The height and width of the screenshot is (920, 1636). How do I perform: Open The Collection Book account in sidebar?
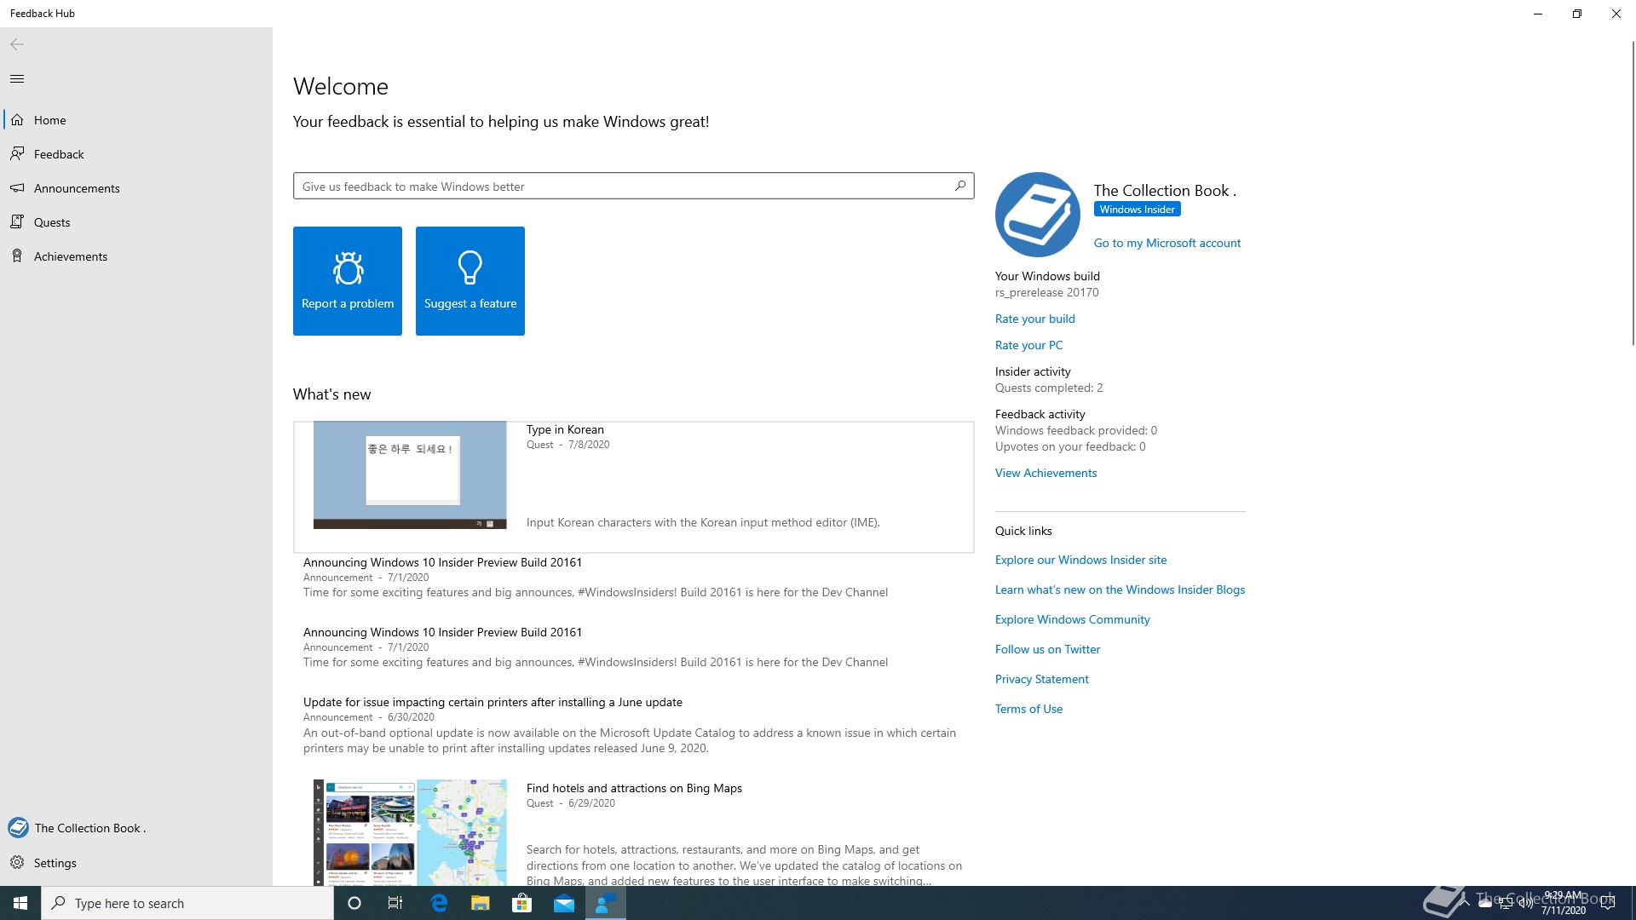pos(136,828)
